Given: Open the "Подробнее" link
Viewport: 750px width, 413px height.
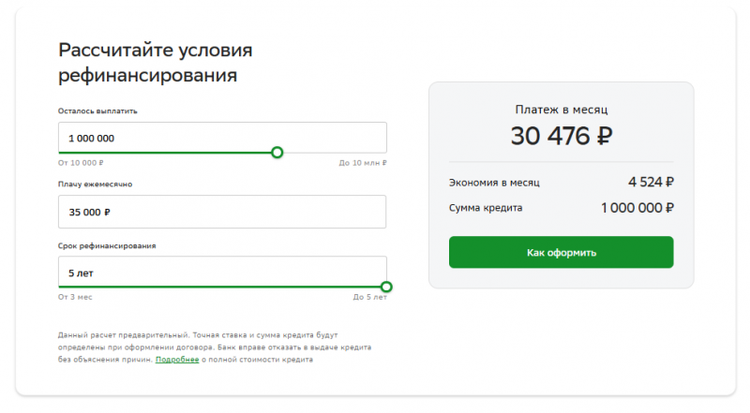Looking at the screenshot, I should [x=177, y=359].
